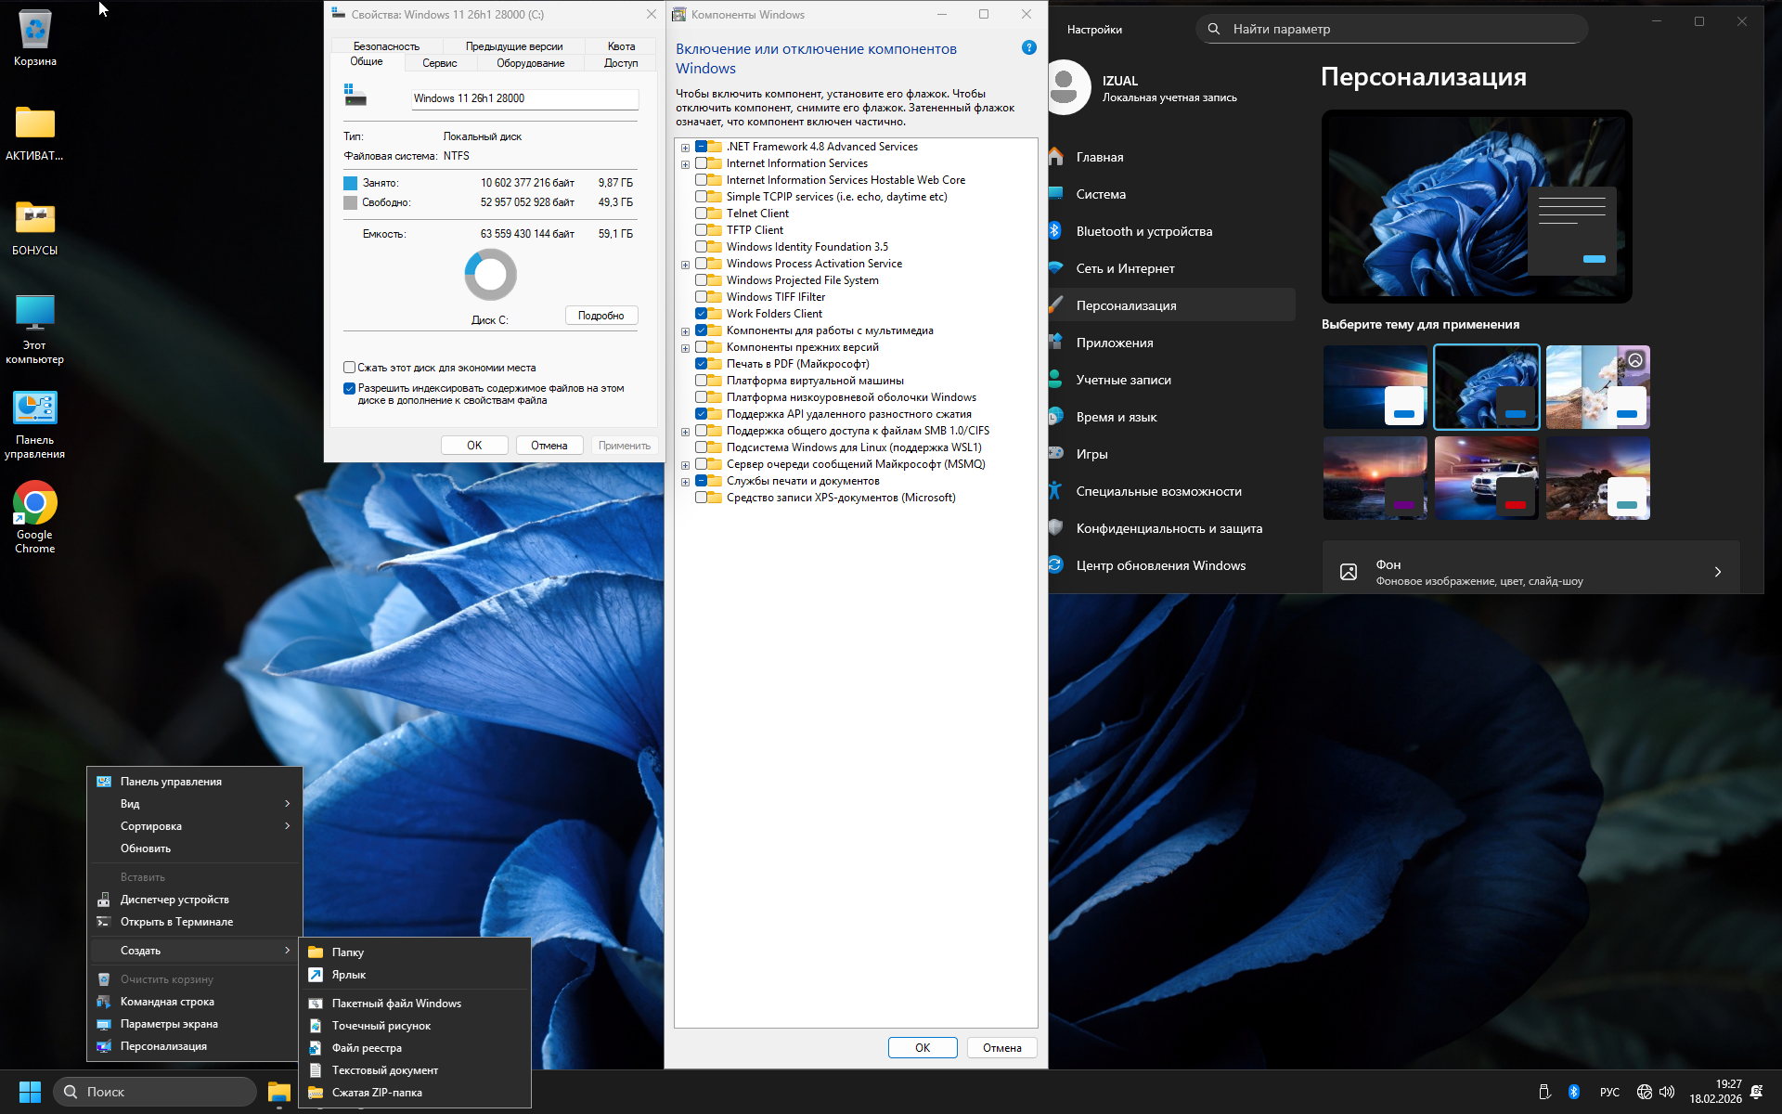The height and width of the screenshot is (1114, 1782).
Task: Uncheck Work Folders Client component
Action: 702,314
